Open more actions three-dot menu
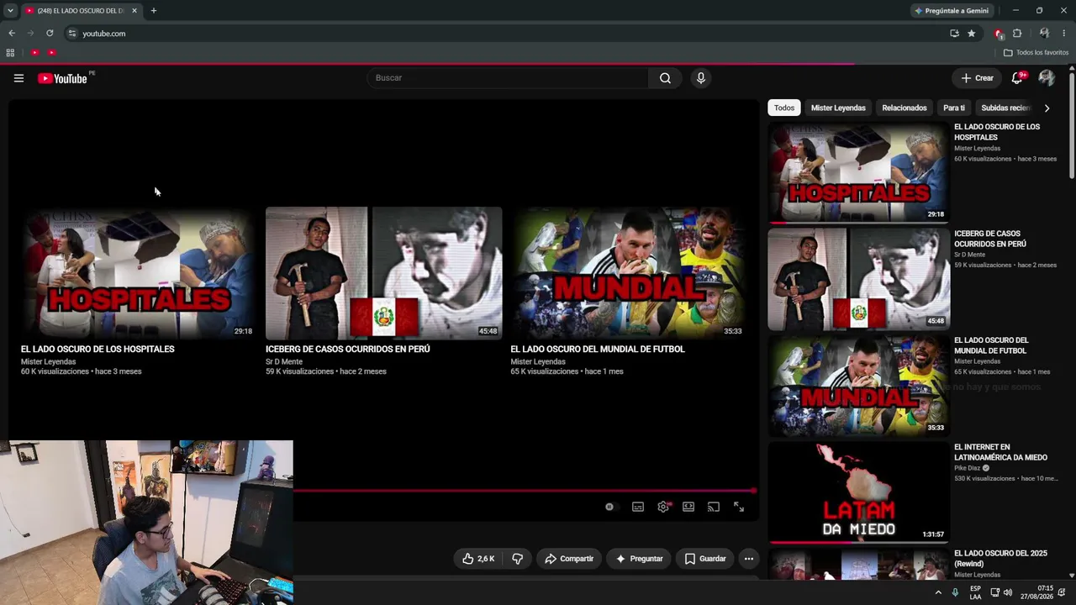The height and width of the screenshot is (605, 1076). click(x=749, y=559)
